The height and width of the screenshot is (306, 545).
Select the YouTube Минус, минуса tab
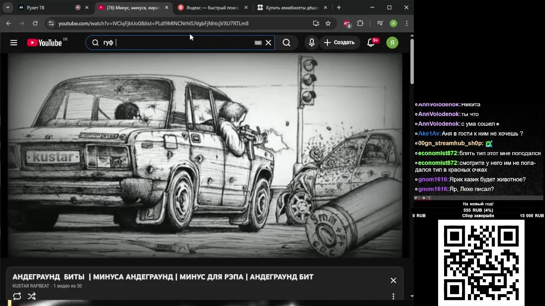coord(133,8)
